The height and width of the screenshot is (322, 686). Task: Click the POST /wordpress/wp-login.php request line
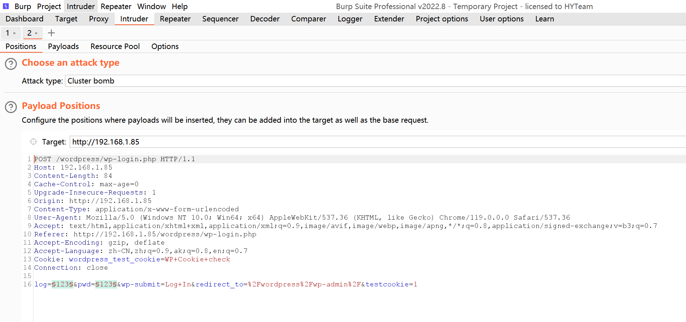(115, 159)
